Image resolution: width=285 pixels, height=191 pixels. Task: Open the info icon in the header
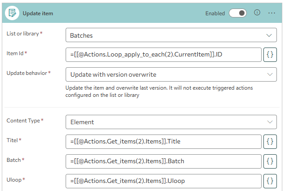257,13
